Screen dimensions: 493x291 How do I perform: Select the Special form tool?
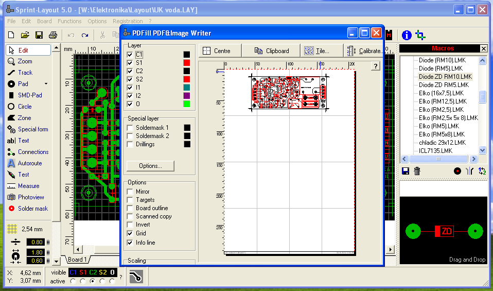pyautogui.click(x=28, y=129)
